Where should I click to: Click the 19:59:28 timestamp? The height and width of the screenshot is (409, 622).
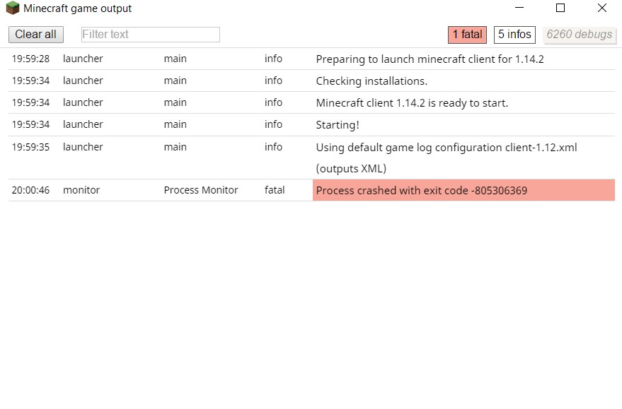(30, 59)
